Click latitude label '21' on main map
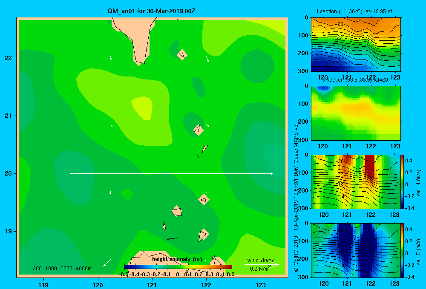Image resolution: width=426 pixels, height=289 pixels. click(9, 116)
